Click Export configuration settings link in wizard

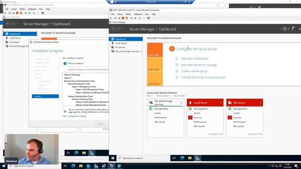coord(74,116)
